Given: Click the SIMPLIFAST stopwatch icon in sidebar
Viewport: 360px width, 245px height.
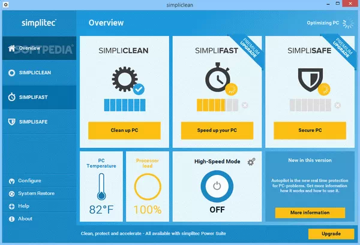Looking at the screenshot, I should [x=12, y=97].
